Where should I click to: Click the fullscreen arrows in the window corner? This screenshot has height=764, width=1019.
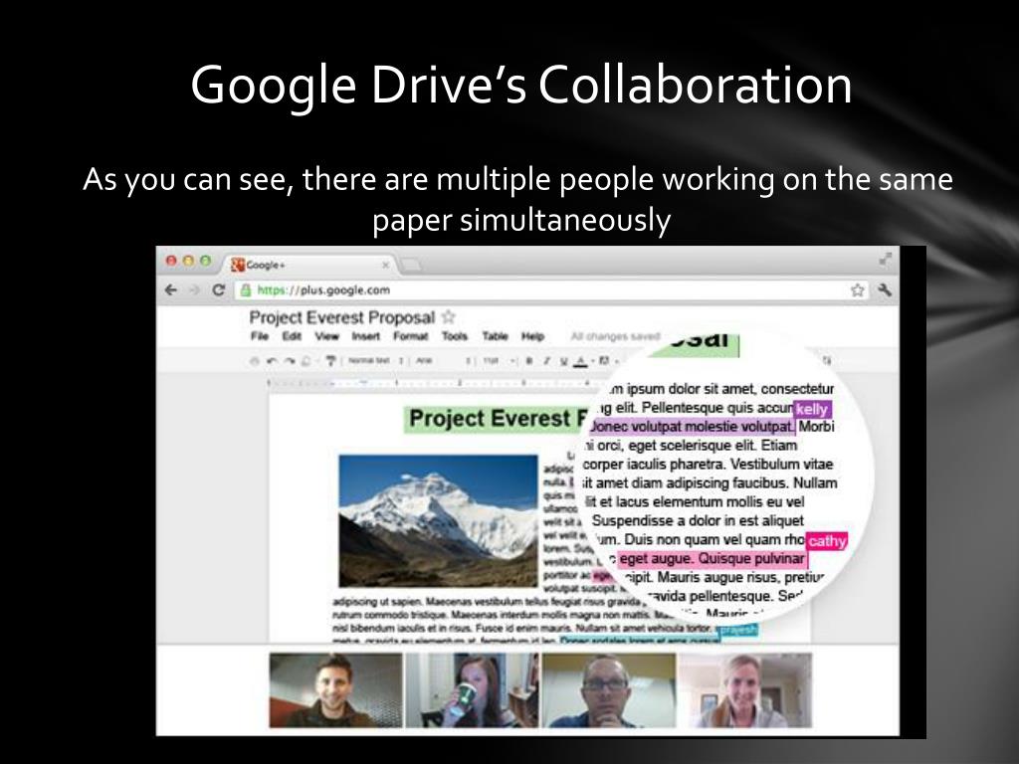tap(885, 260)
